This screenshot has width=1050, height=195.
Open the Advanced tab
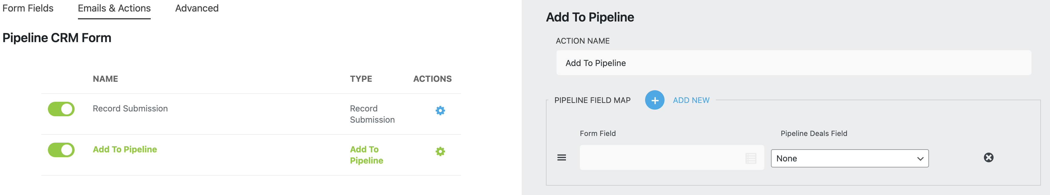click(197, 8)
